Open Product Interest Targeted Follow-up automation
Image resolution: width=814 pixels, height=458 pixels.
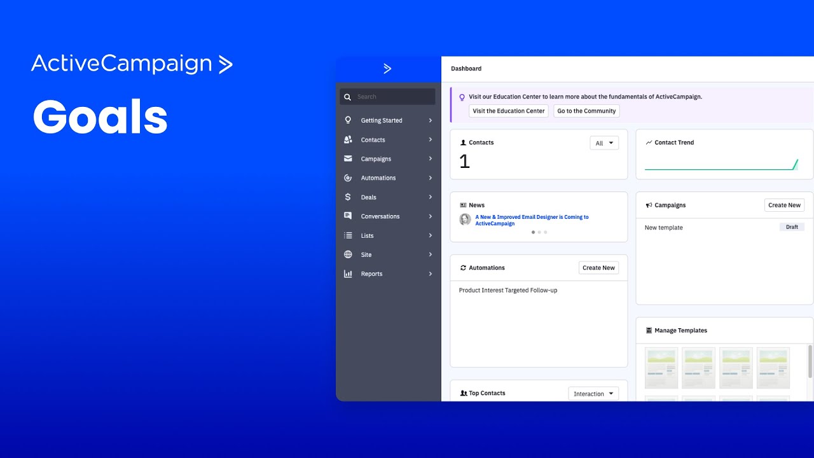click(x=508, y=290)
